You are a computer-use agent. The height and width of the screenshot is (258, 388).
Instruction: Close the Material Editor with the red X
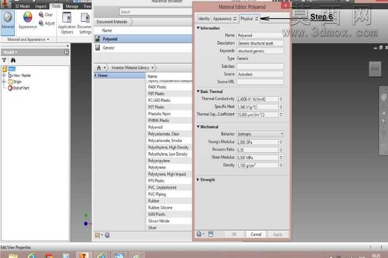coord(285,5)
